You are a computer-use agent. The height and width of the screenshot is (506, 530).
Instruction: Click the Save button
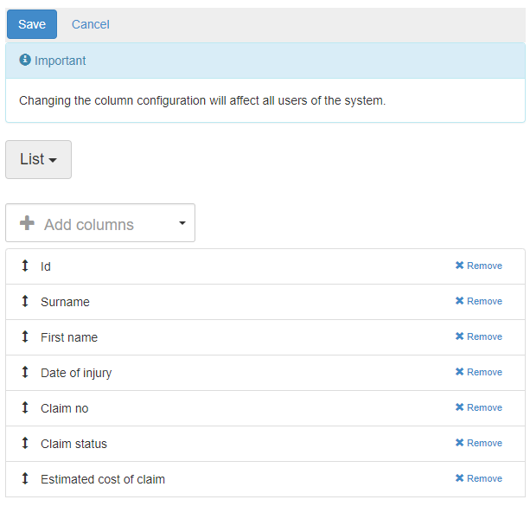point(32,24)
